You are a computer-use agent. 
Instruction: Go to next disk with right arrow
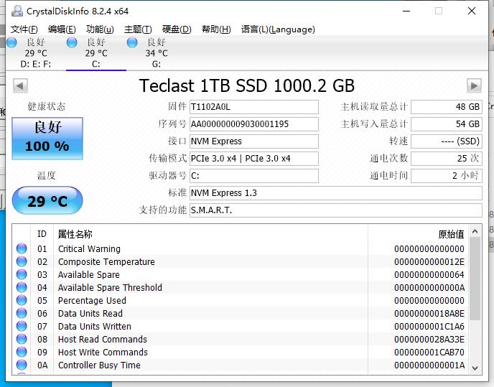(473, 86)
